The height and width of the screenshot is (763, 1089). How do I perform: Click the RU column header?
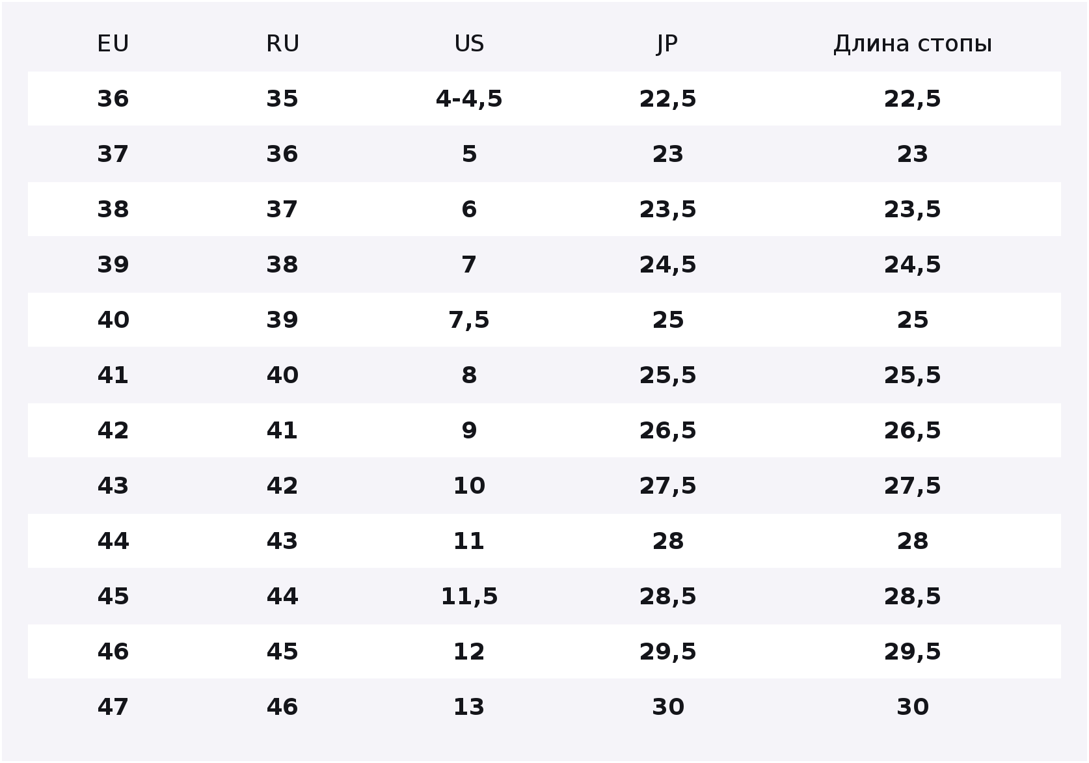282,44
